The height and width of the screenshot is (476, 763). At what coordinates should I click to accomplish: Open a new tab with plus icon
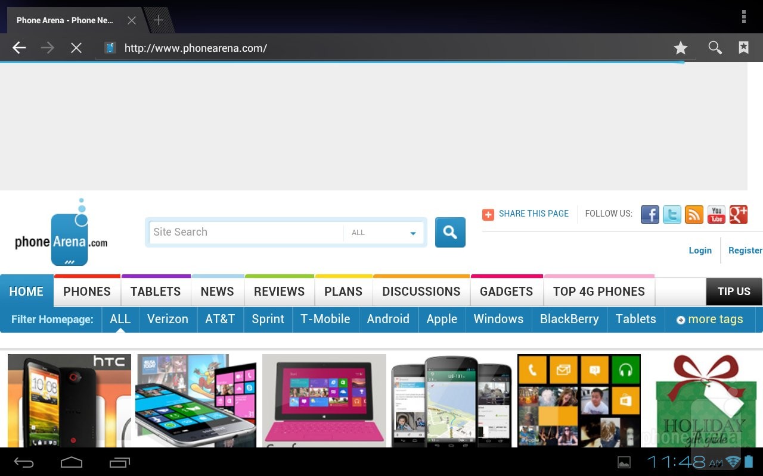159,20
